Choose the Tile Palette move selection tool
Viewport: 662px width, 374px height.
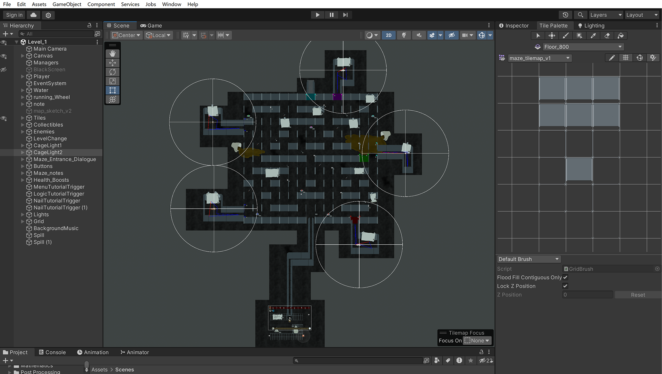(552, 36)
